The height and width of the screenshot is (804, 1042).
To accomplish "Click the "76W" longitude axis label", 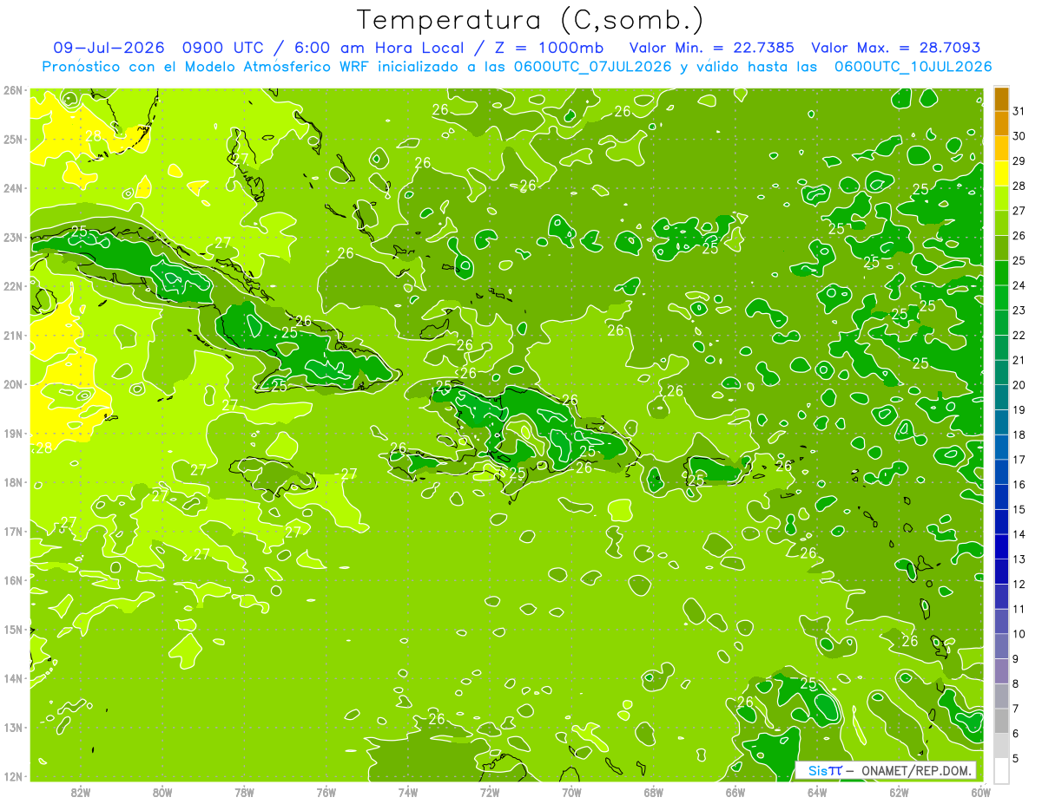I will [x=326, y=792].
